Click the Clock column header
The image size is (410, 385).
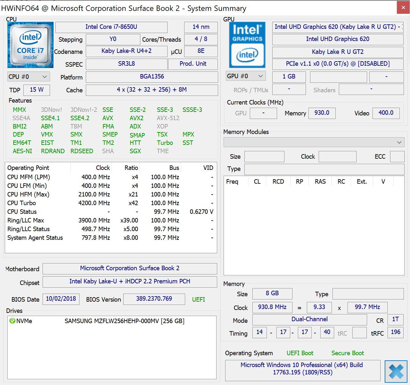(103, 168)
